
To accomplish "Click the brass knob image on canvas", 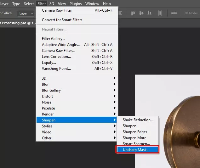I will point(182,132).
